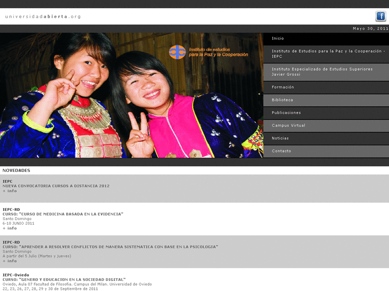Select 'NUEVA CONVOCATORIA CURSOS A DISTANCIA 2012' text

point(56,186)
